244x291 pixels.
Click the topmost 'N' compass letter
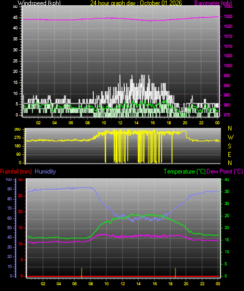coord(230,128)
